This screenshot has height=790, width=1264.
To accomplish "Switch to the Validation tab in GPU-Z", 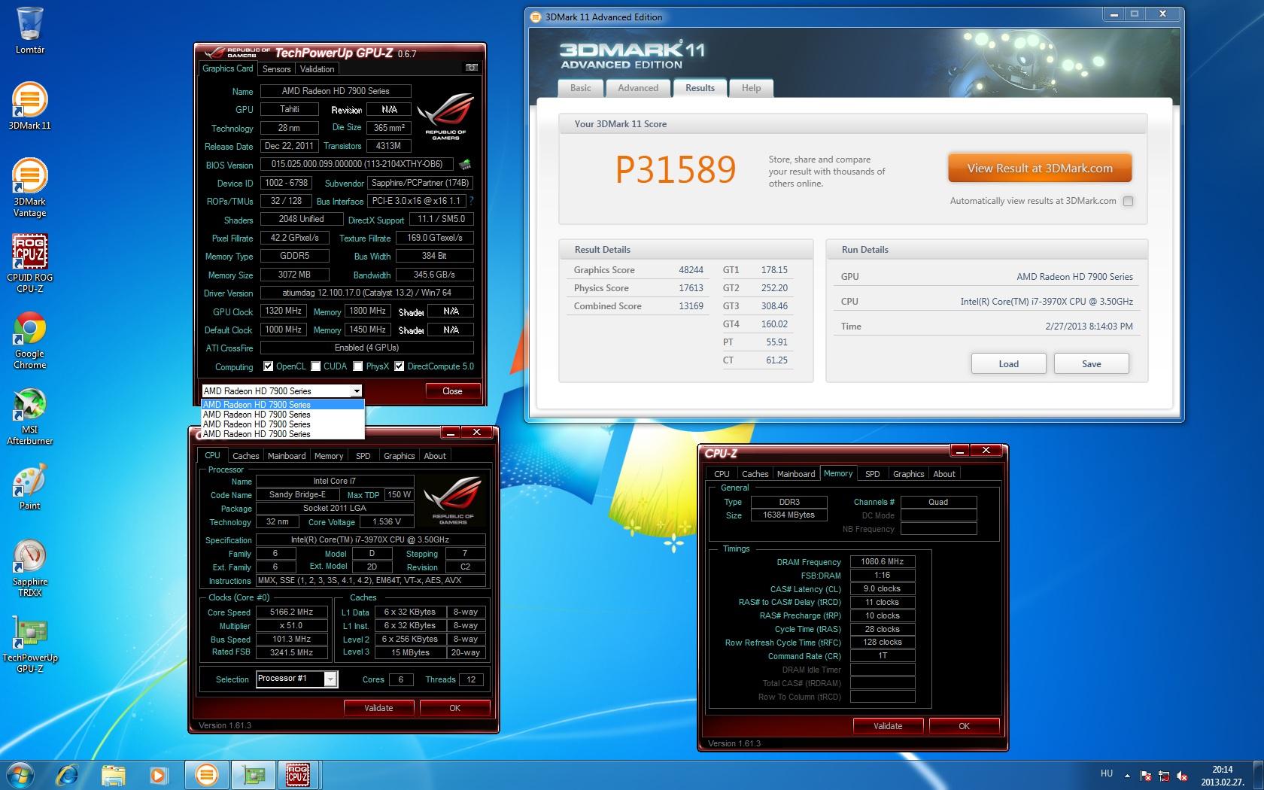I will point(317,68).
